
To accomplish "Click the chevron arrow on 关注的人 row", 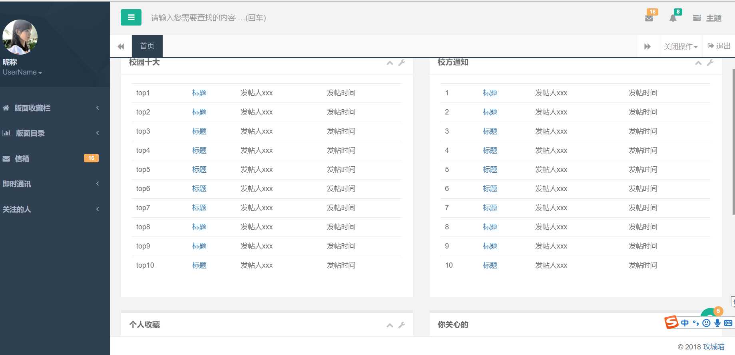I will click(98, 209).
